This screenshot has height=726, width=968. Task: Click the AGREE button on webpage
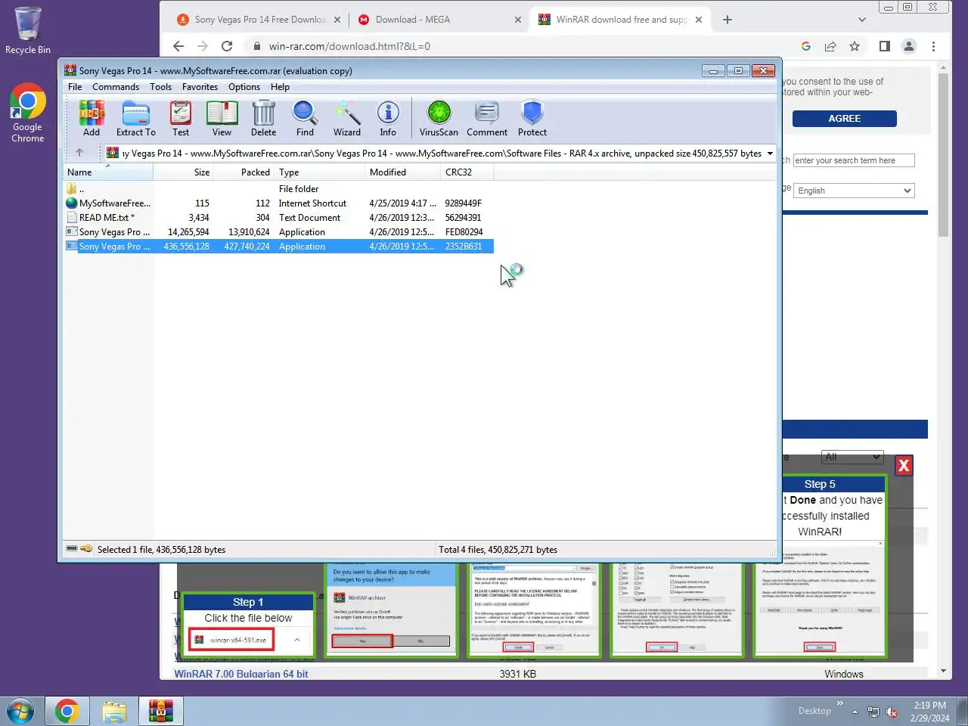(845, 119)
